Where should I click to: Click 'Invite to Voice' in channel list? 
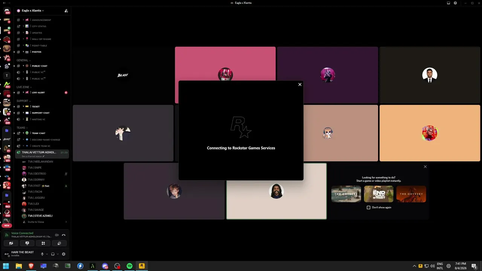pyautogui.click(x=44, y=222)
